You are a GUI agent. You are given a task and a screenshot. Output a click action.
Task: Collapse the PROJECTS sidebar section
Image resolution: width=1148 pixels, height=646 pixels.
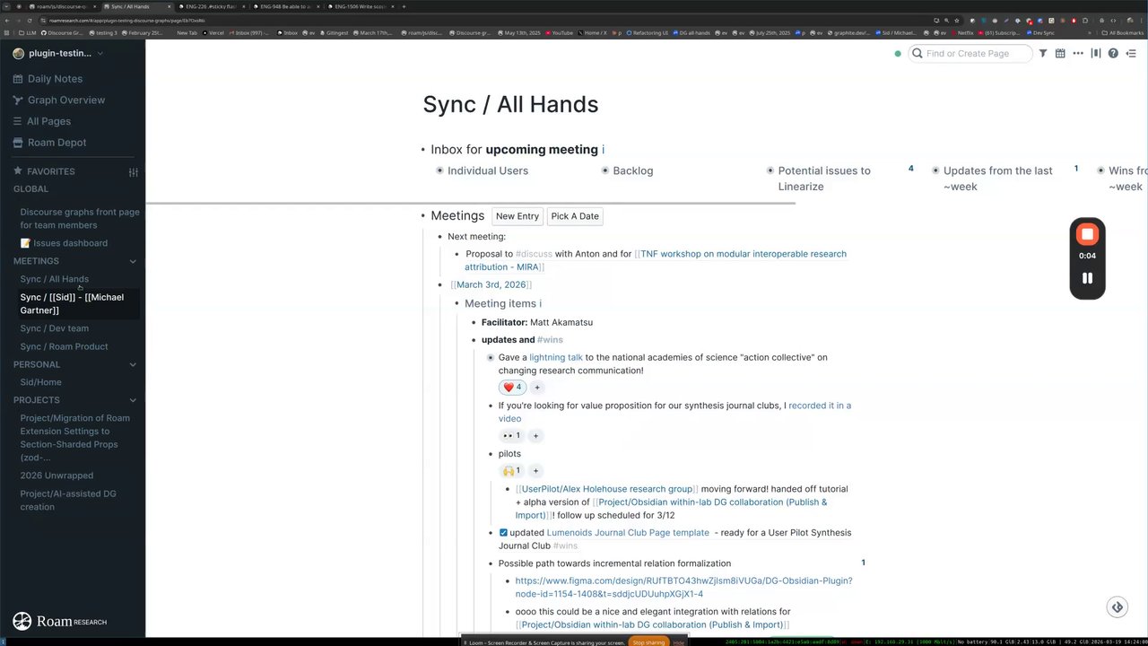pyautogui.click(x=133, y=400)
